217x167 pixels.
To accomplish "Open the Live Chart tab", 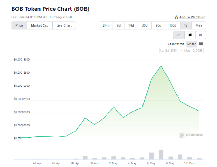I will 64,25.
